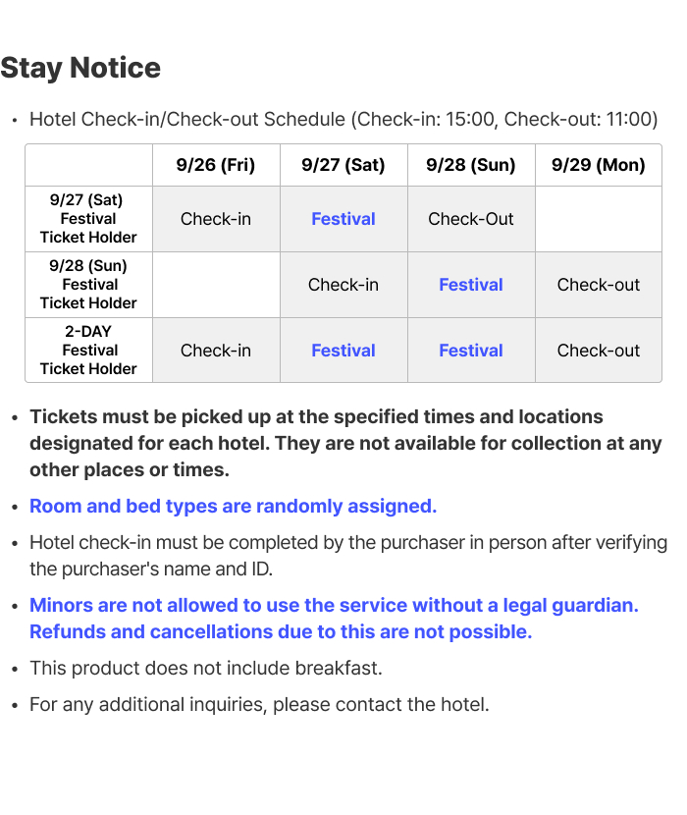Click the Stay Notice heading
The width and height of the screenshot is (687, 815).
(x=80, y=68)
